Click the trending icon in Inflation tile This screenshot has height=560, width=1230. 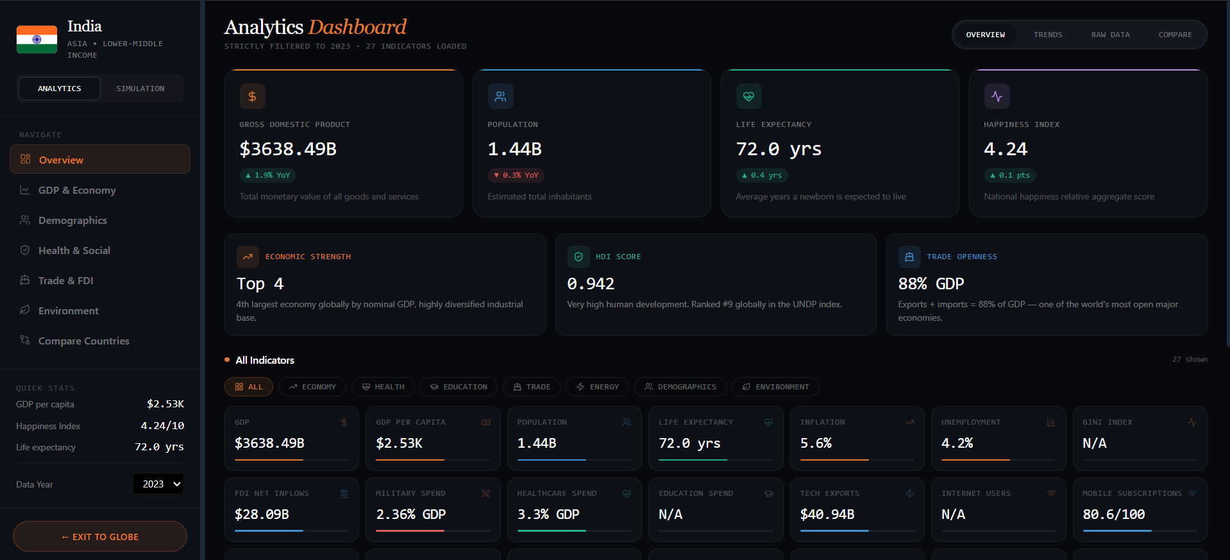909,422
